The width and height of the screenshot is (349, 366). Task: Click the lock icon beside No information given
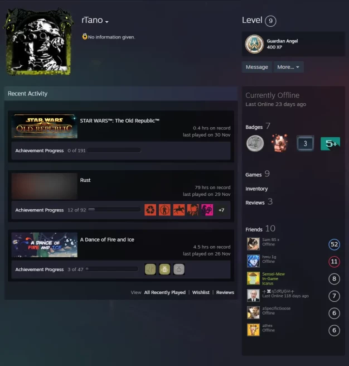(x=84, y=37)
